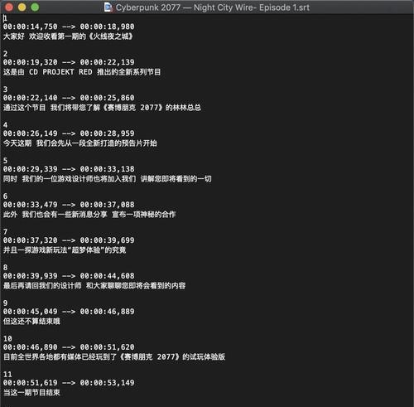Image resolution: width=414 pixels, height=407 pixels.
Task: Place cursor at subtitle index number 1
Action: click(x=5, y=18)
